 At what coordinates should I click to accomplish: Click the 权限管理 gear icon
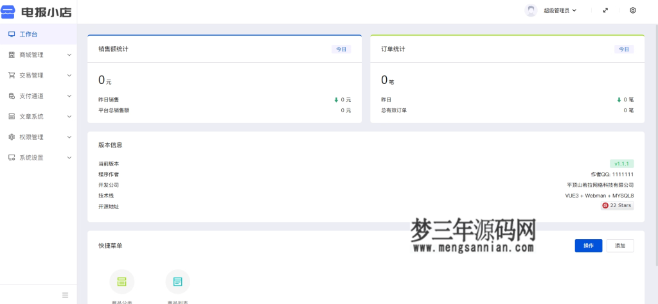(12, 137)
